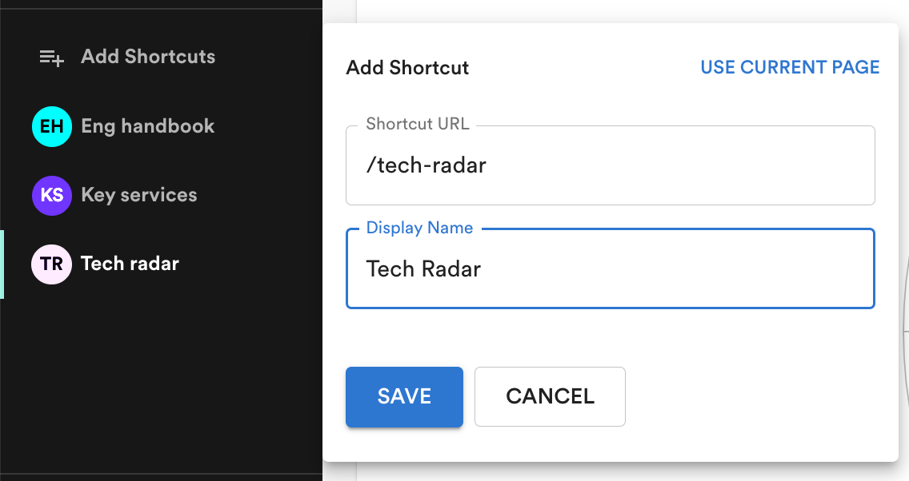
Task: Click the Add Shortcuts playlist-add icon
Action: pyautogui.click(x=51, y=58)
